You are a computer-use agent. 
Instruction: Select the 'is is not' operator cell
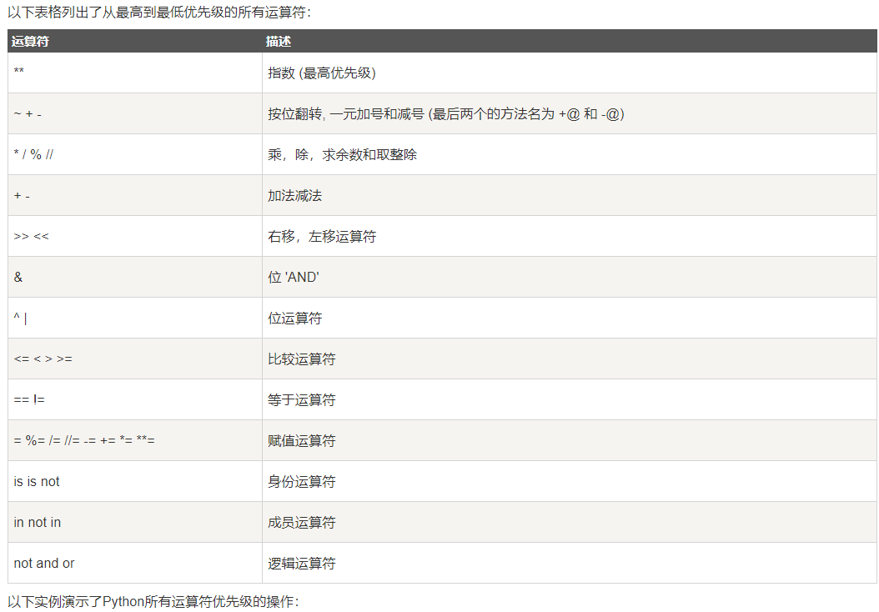(135, 481)
